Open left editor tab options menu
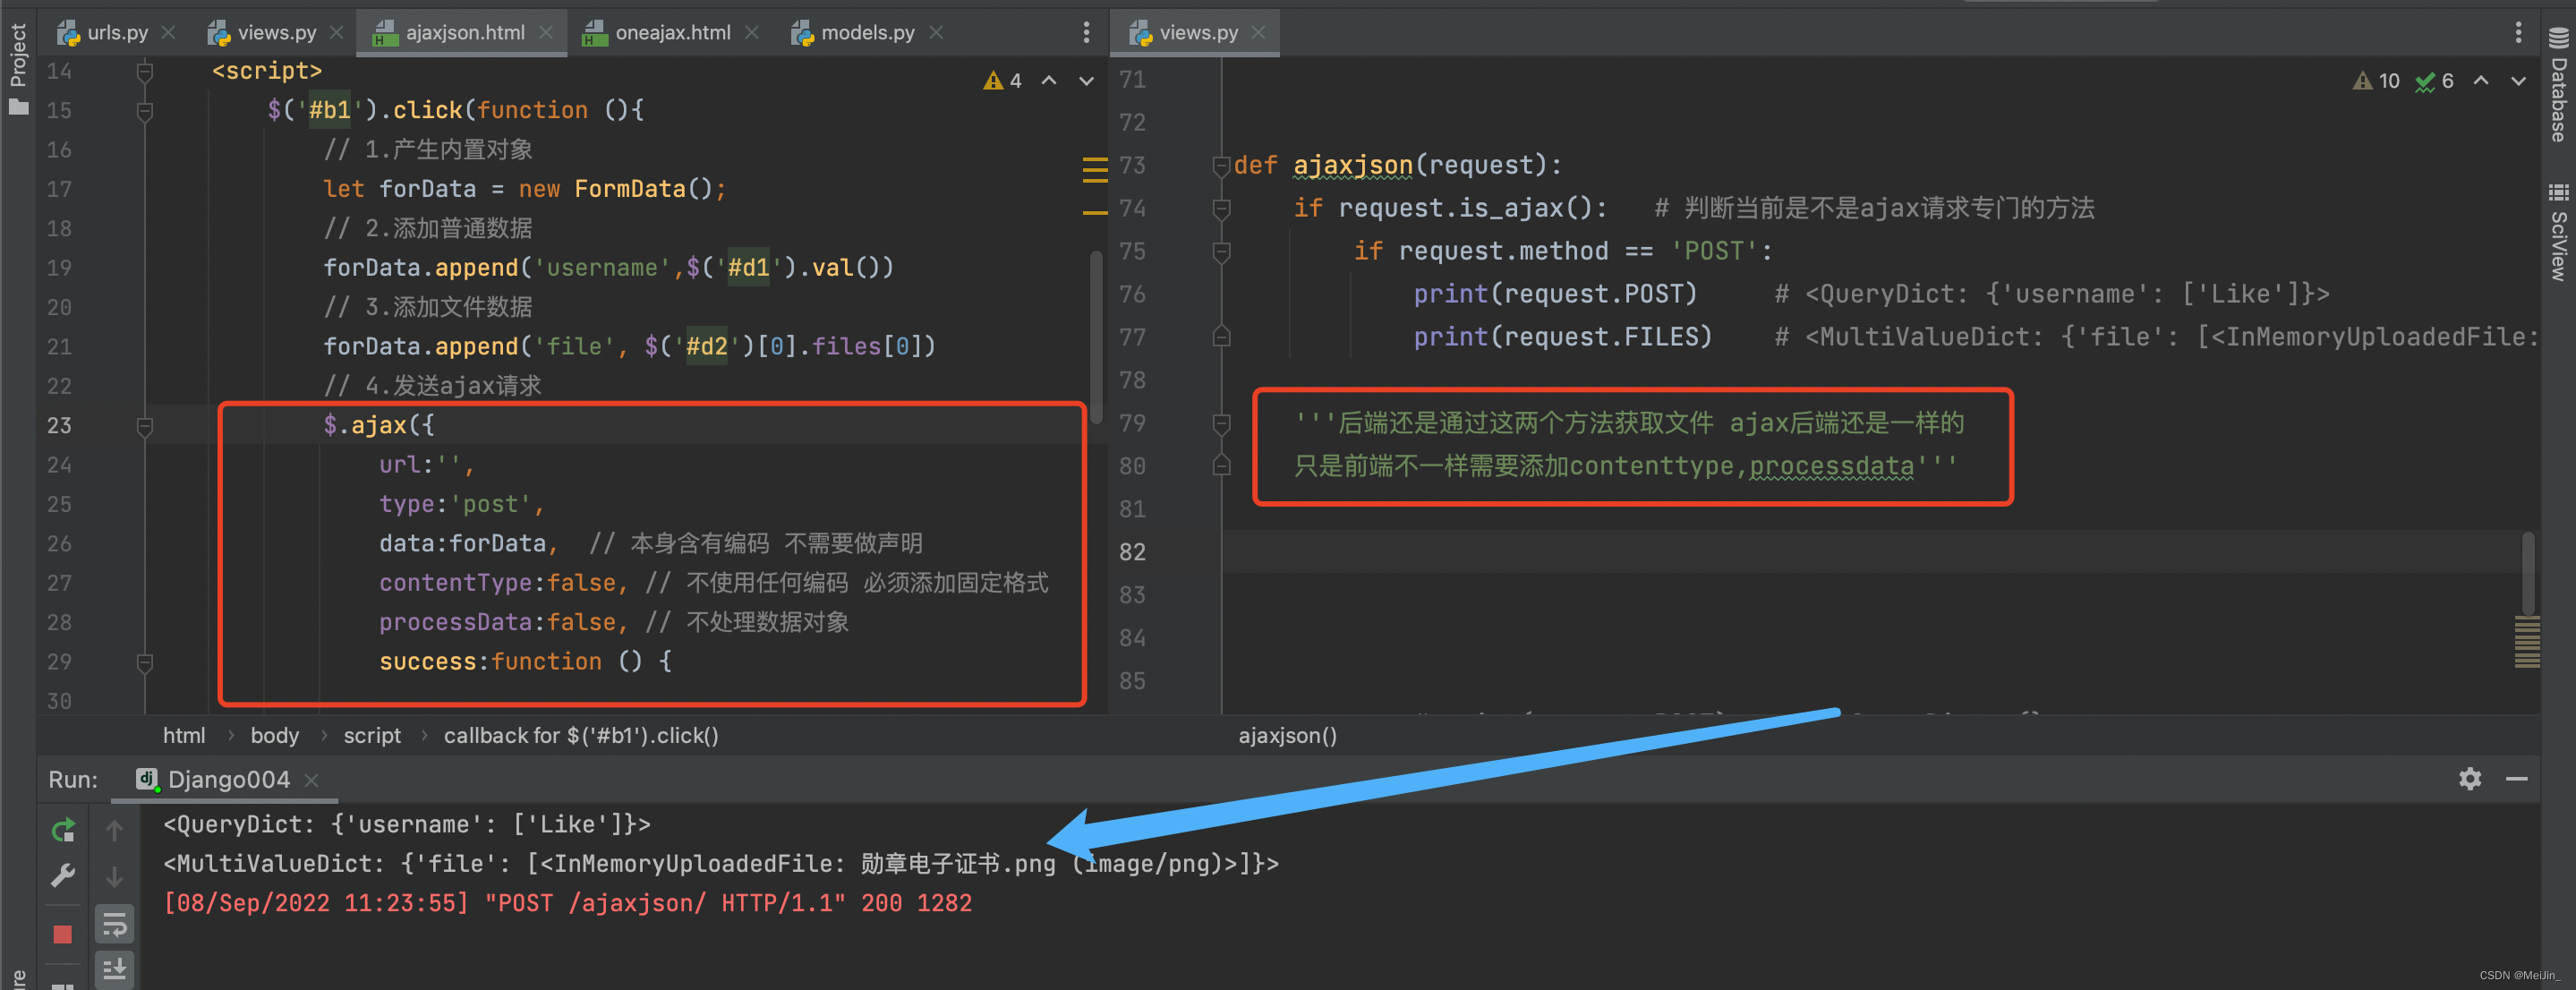 click(1086, 32)
